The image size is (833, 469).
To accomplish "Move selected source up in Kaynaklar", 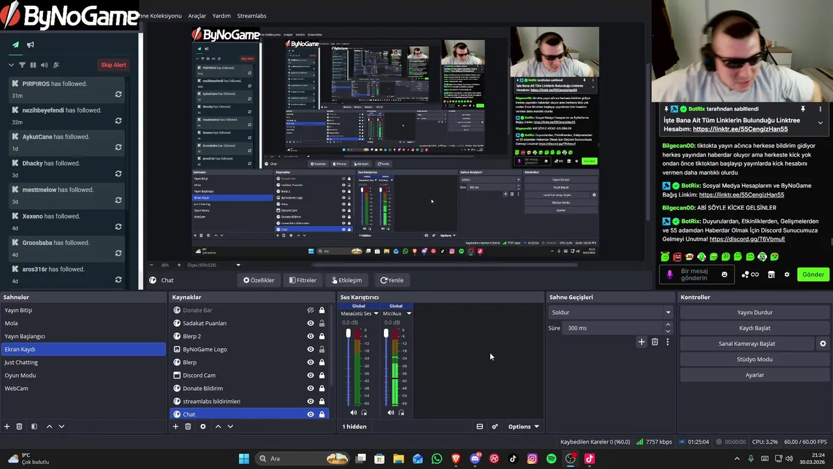I will click(218, 427).
